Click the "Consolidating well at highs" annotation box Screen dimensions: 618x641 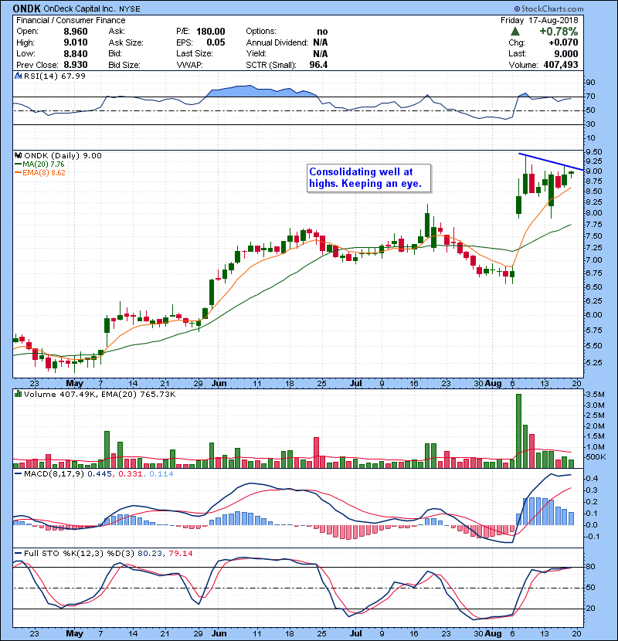(369, 178)
